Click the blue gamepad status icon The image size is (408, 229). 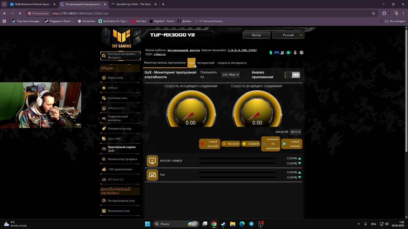pos(276,52)
